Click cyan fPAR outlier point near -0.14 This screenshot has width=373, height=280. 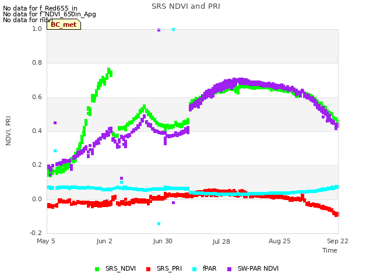[159, 223]
